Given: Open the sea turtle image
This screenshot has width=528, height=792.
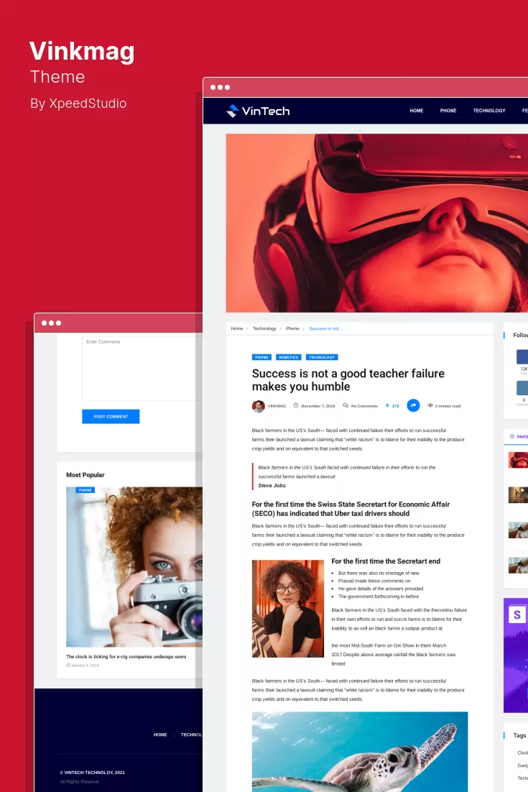Looking at the screenshot, I should pyautogui.click(x=360, y=752).
